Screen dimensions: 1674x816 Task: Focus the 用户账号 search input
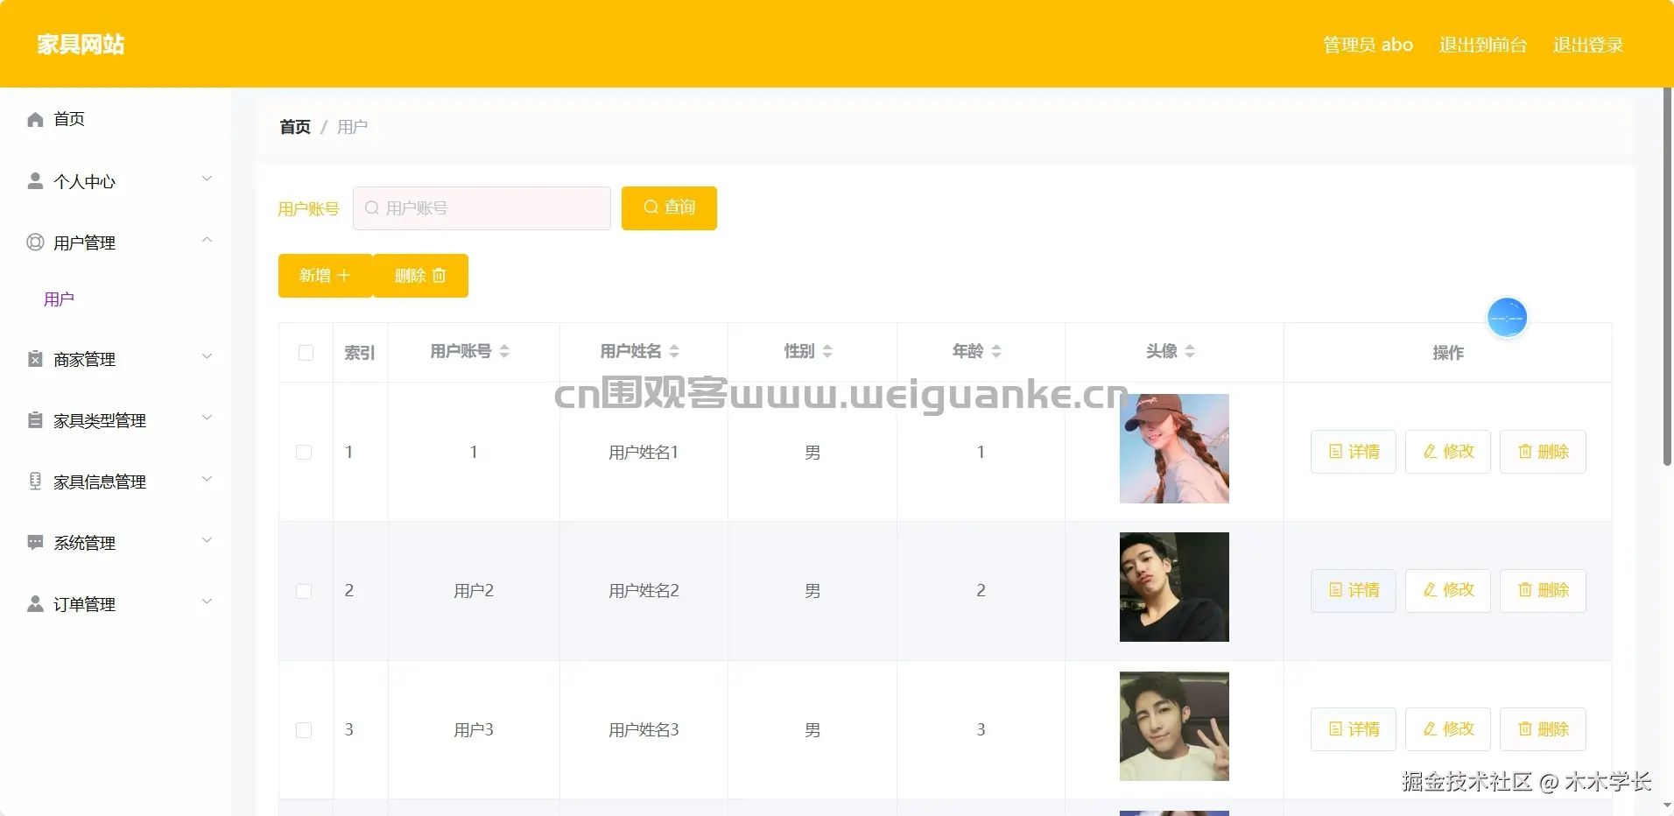click(x=482, y=208)
